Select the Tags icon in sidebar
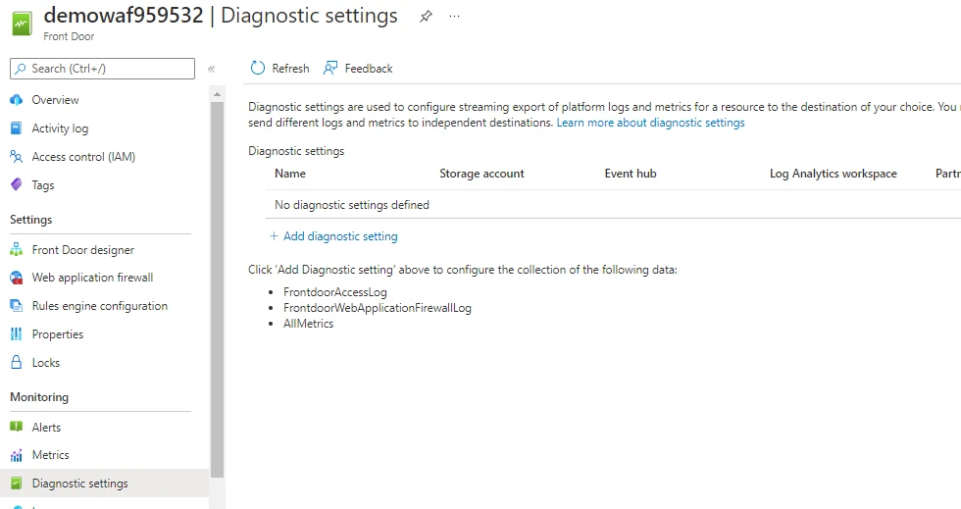This screenshot has height=509, width=961. click(x=16, y=185)
